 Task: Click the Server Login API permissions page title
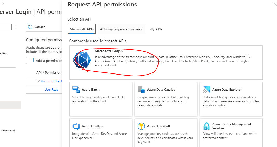pyautogui.click(x=31, y=12)
